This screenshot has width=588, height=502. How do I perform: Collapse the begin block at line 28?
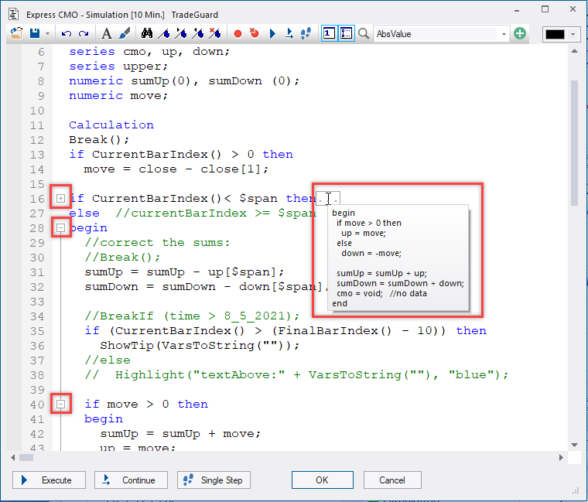click(x=60, y=228)
